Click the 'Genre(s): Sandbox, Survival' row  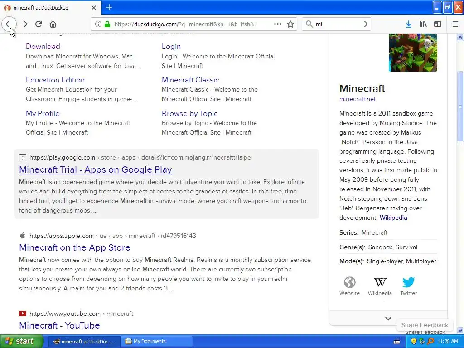[388, 247]
